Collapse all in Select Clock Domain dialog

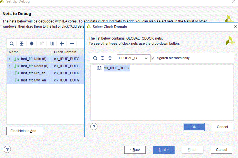[x=103, y=58]
